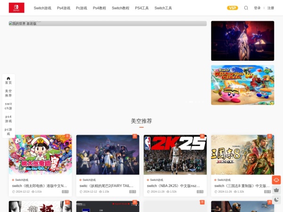283x212 pixels.
Task: Click title switch《NBA 2K25》中文版
Action: coord(174,186)
